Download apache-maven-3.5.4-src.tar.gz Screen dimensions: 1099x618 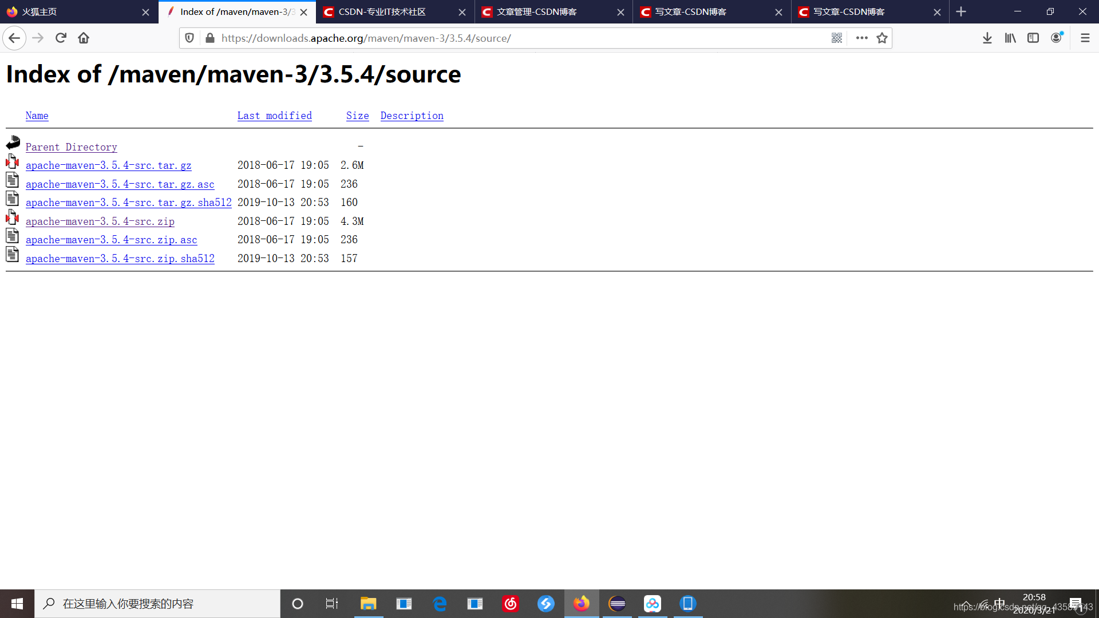point(108,165)
